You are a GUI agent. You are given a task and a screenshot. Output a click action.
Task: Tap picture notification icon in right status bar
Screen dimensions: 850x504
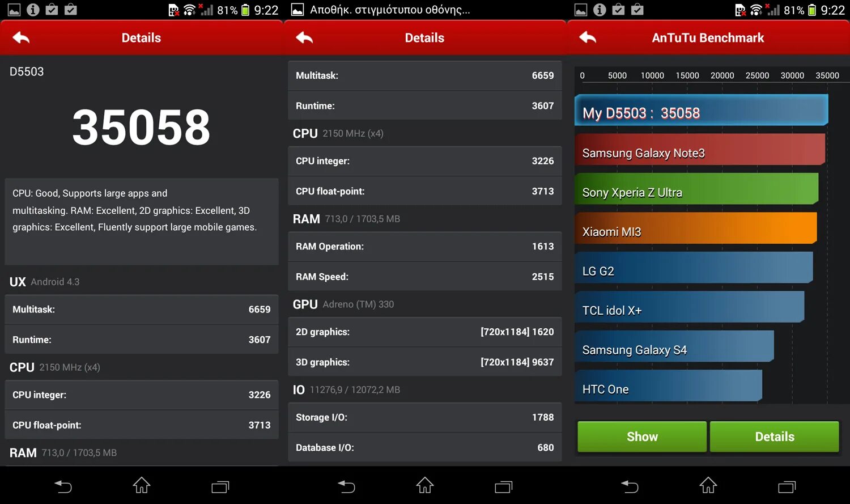pyautogui.click(x=581, y=10)
